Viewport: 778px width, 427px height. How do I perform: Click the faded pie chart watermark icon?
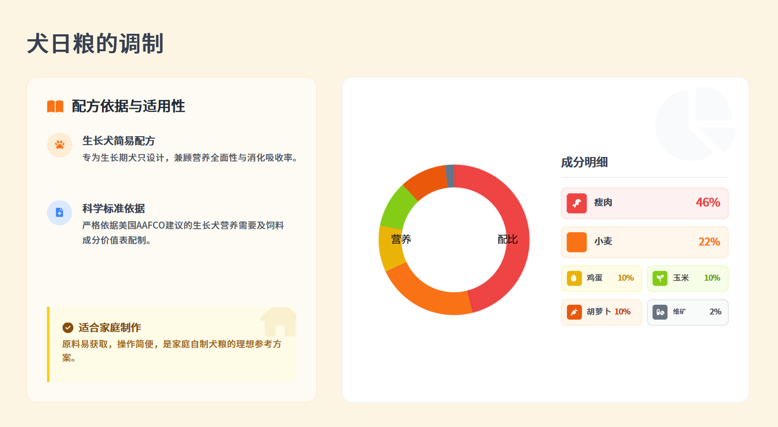(x=695, y=123)
